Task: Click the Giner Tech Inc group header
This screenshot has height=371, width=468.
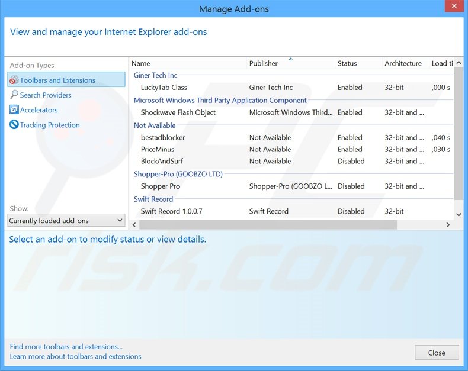Action: (155, 75)
